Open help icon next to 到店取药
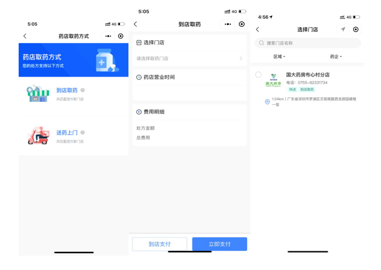 coord(83,90)
